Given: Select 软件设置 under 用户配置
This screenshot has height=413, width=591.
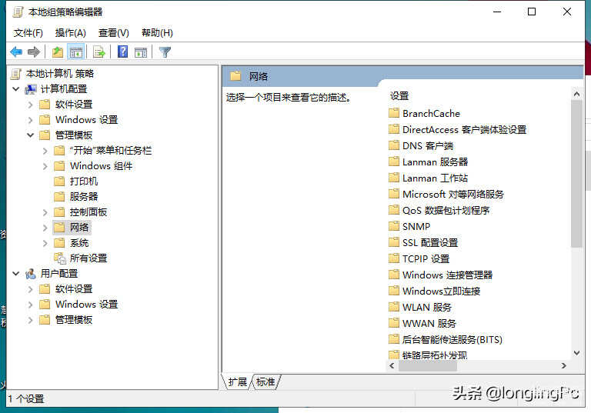Looking at the screenshot, I should [x=74, y=289].
